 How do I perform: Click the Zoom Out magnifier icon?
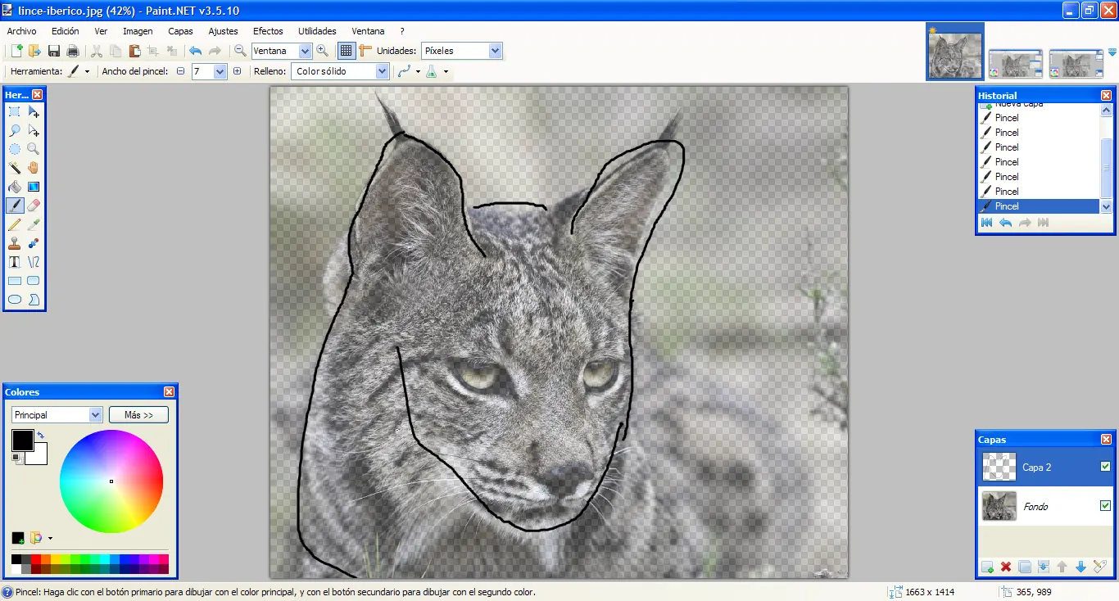[x=240, y=51]
